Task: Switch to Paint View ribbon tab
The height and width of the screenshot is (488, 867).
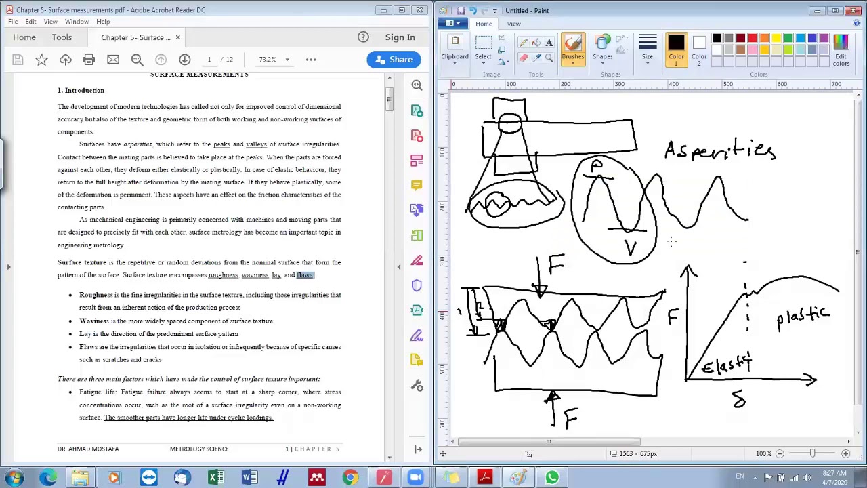Action: tap(513, 24)
